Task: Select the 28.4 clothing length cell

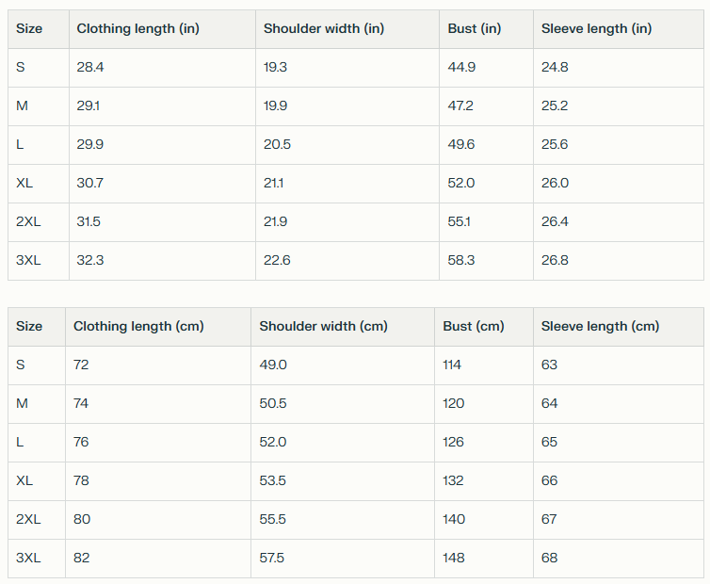Action: pyautogui.click(x=91, y=68)
